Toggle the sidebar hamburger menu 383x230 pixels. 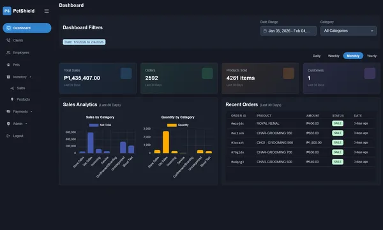pyautogui.click(x=47, y=11)
